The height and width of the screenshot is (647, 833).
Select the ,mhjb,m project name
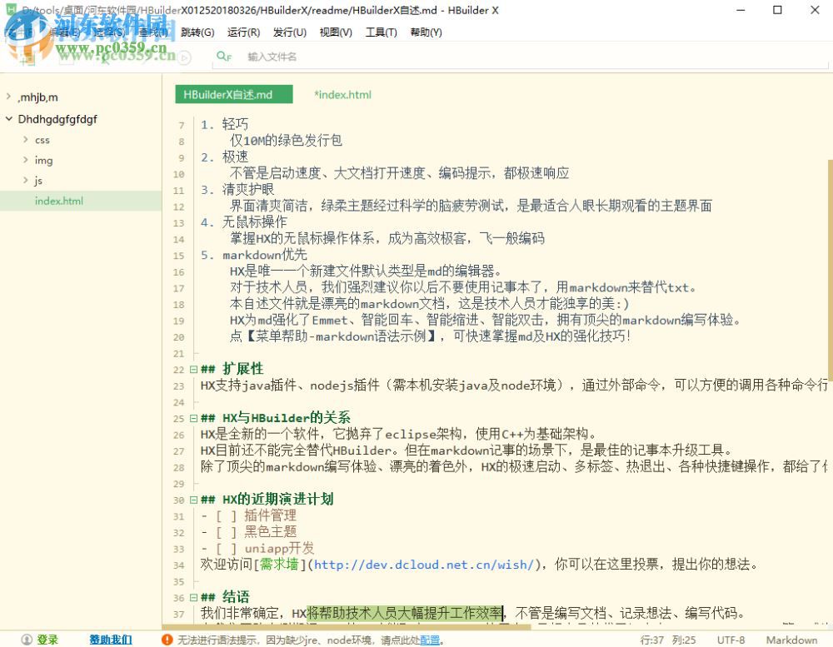point(37,97)
